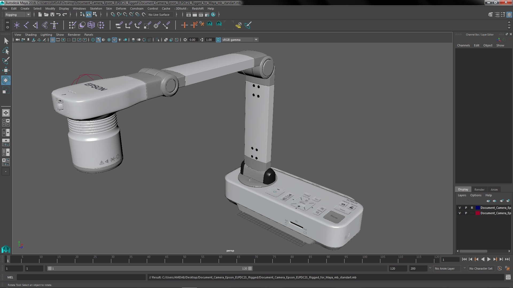The image size is (513, 288).
Task: Open Channels menu in Channel Box
Action: (x=463, y=45)
